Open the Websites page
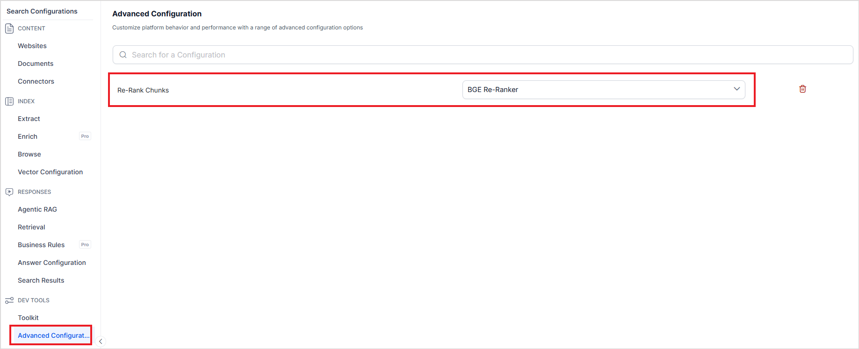The width and height of the screenshot is (859, 349). (32, 46)
